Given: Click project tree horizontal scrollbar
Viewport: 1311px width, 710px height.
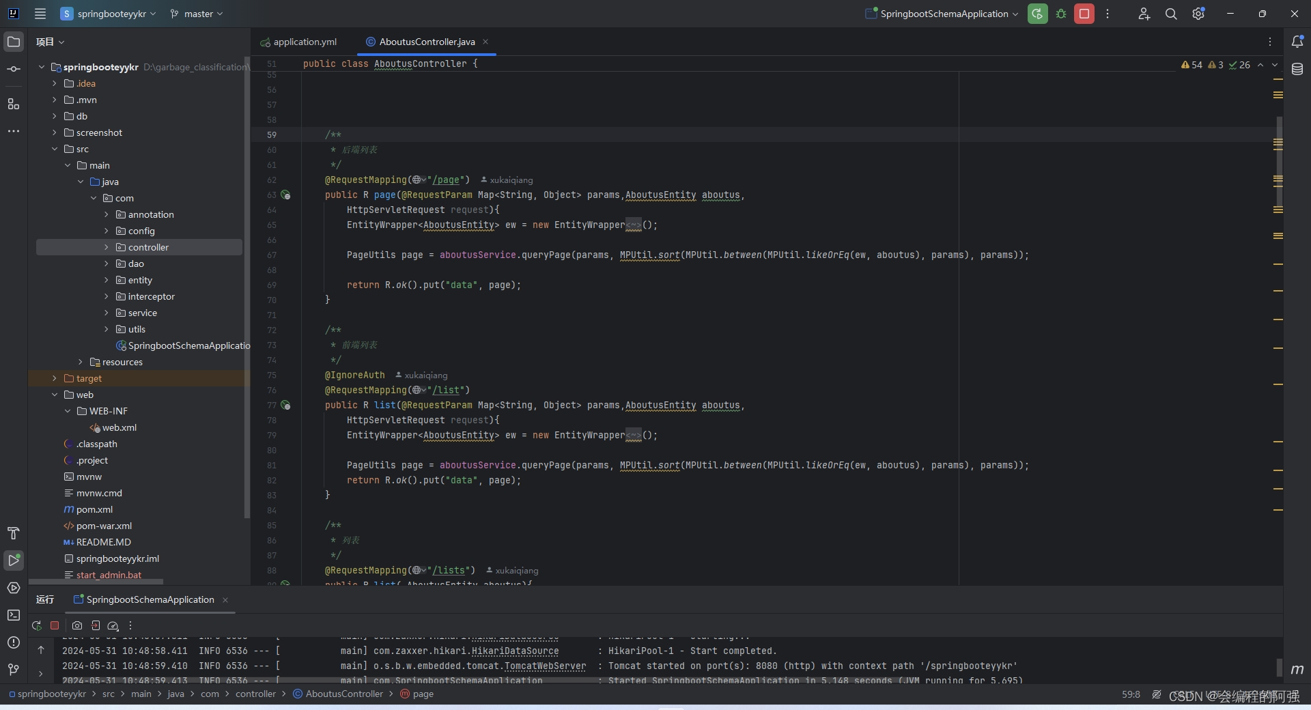Looking at the screenshot, I should 96,582.
